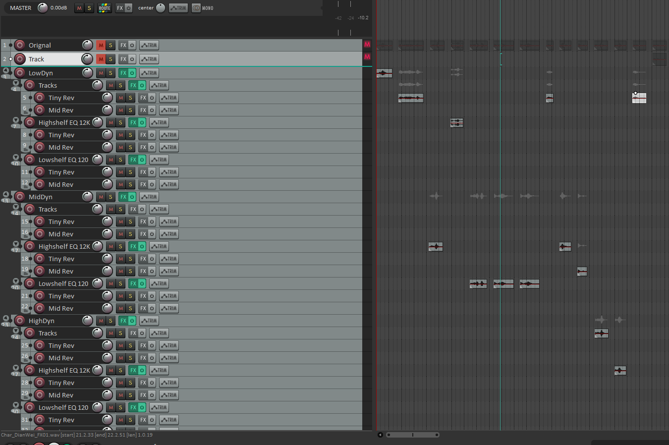Viewport: 669px width, 445px height.
Task: Collapse the MidDyn folder track
Action: (x=6, y=194)
